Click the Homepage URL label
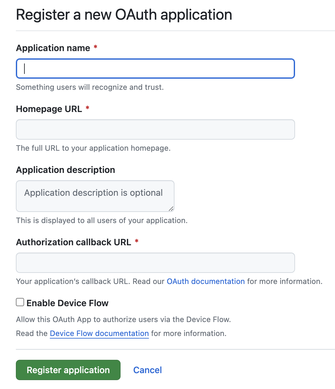This screenshot has width=335, height=389. click(49, 109)
